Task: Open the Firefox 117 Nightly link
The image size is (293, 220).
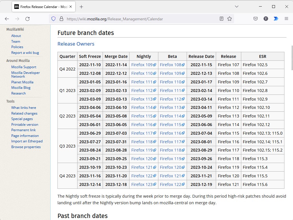Action: click(x=142, y=133)
